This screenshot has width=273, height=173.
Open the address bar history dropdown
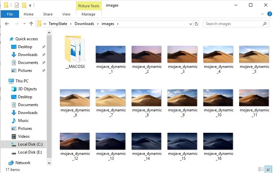tap(191, 24)
